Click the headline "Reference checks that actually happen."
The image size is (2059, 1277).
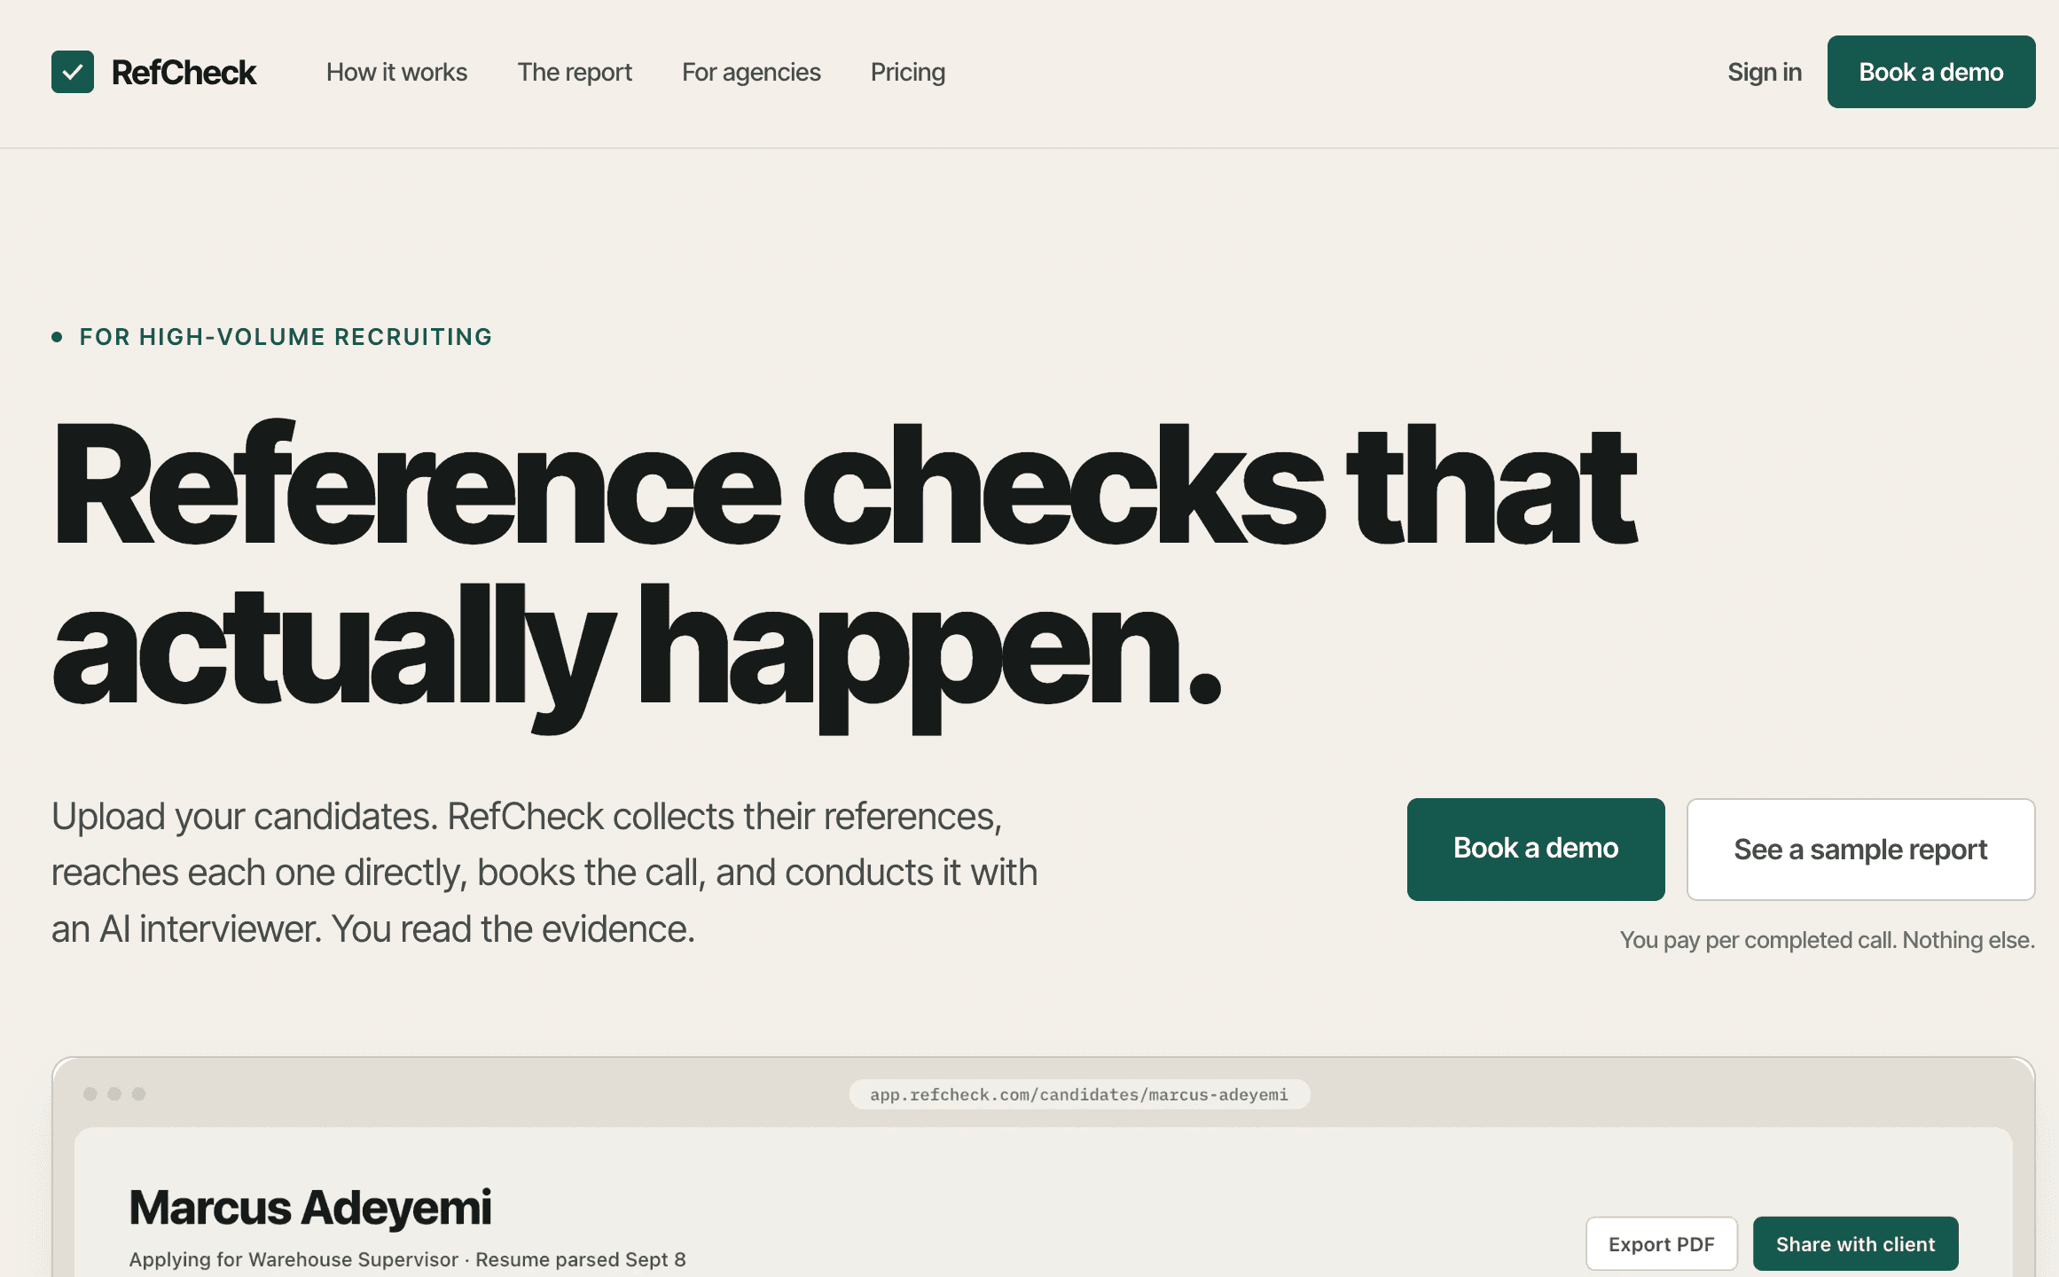[x=844, y=576]
